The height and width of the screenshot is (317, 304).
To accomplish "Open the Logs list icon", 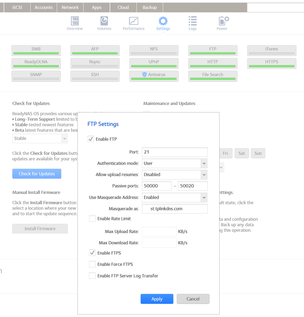I will (193, 21).
